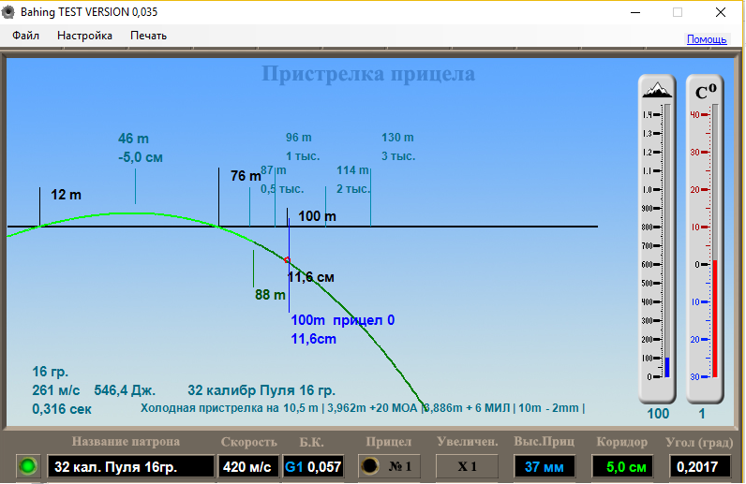746x484 pixels.
Task: Click the 100m прицел 0 marker label
Action: tap(342, 320)
